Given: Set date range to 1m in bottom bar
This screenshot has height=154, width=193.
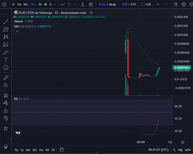Looking at the screenshot, I should [x=41, y=150].
